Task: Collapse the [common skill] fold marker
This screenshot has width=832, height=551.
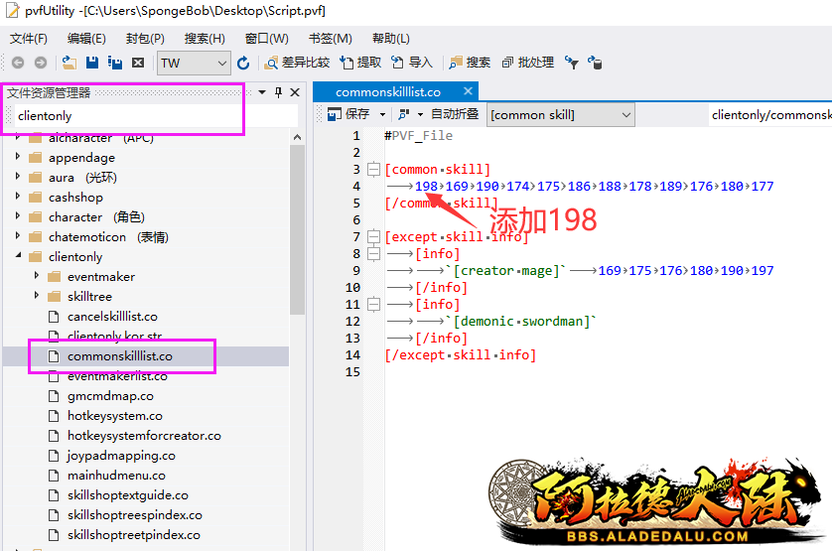Action: (x=373, y=170)
